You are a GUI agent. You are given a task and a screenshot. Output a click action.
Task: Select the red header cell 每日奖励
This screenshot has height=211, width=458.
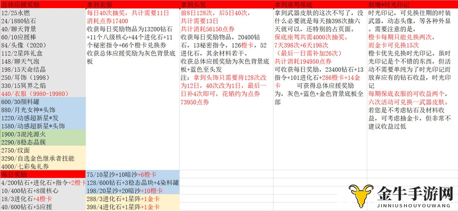(43, 174)
